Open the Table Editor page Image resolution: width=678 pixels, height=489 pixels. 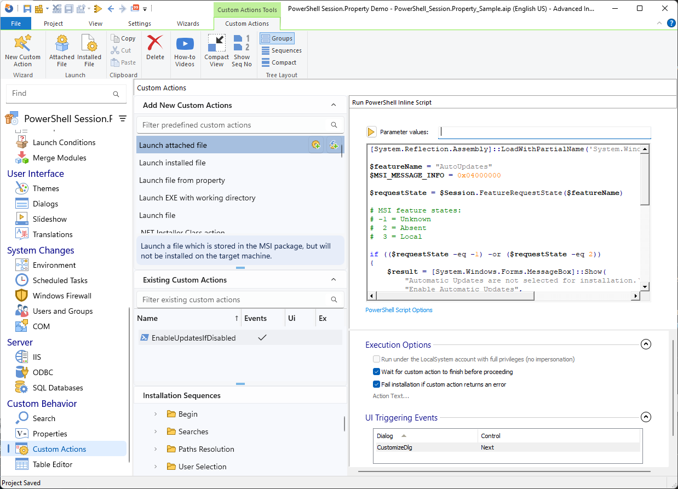coord(52,464)
